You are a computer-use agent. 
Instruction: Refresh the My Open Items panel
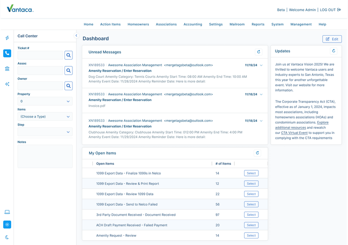click(x=258, y=153)
